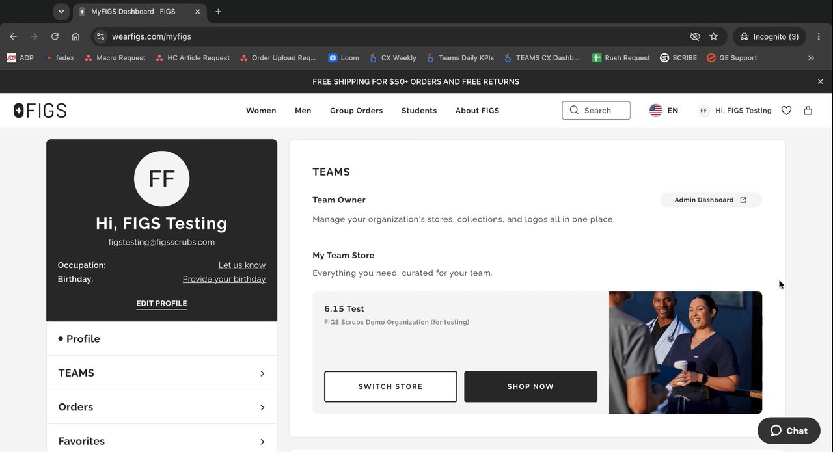Click the address bar URL

point(152,36)
